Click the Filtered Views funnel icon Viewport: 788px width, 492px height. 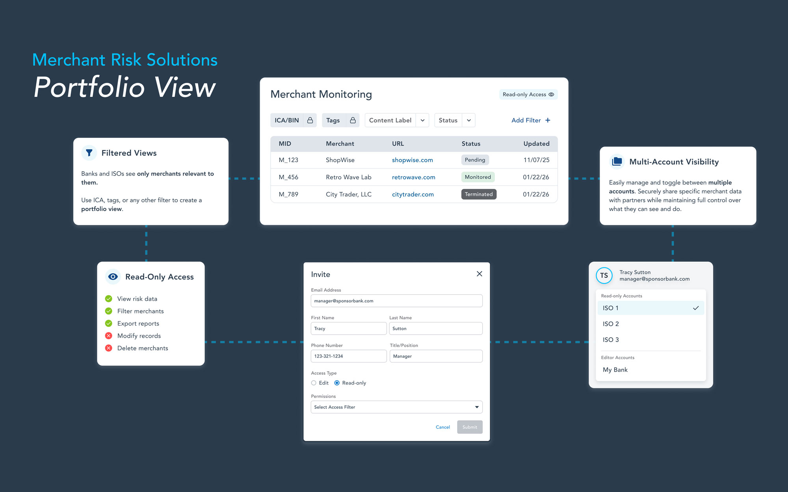pos(89,153)
